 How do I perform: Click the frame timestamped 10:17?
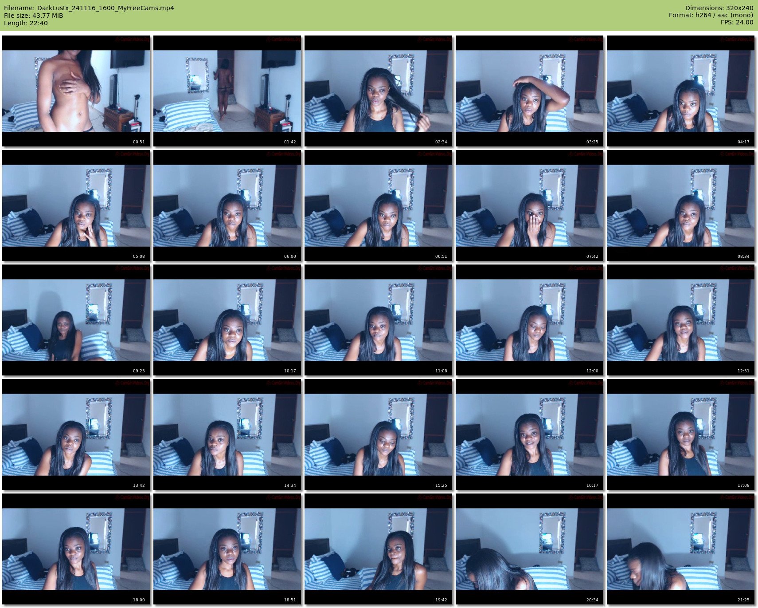pos(227,320)
